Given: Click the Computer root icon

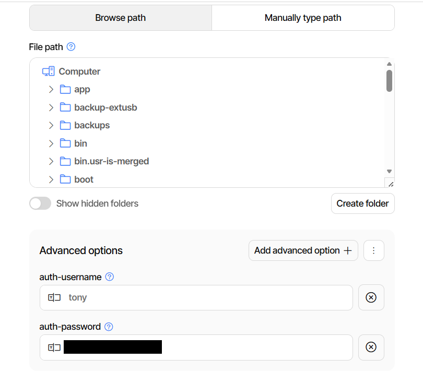Looking at the screenshot, I should 48,71.
